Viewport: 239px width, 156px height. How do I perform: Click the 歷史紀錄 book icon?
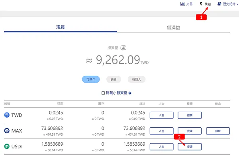coord(219,4)
